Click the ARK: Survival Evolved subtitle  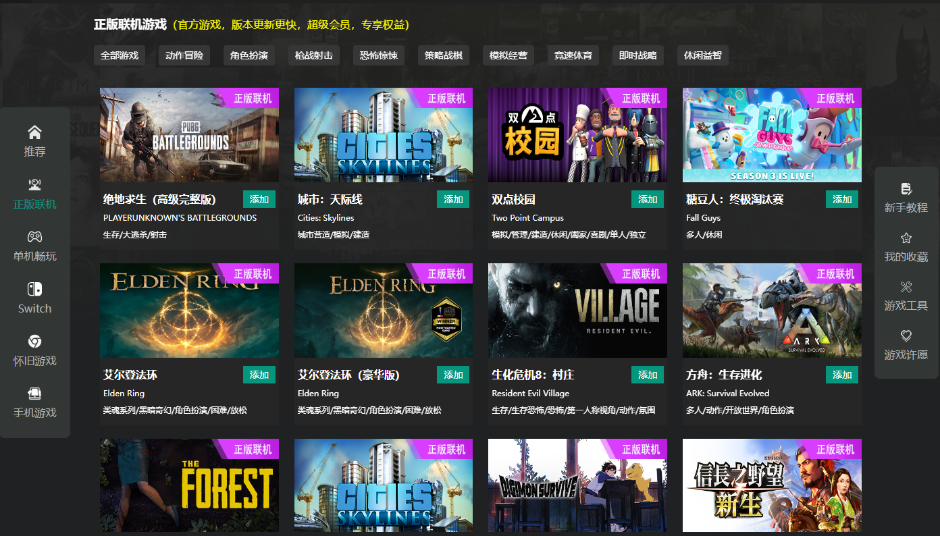tap(727, 394)
